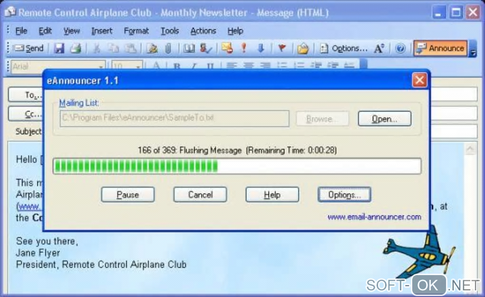Open the Edit menu
Screen dimensions: 485x297
(x=45, y=31)
